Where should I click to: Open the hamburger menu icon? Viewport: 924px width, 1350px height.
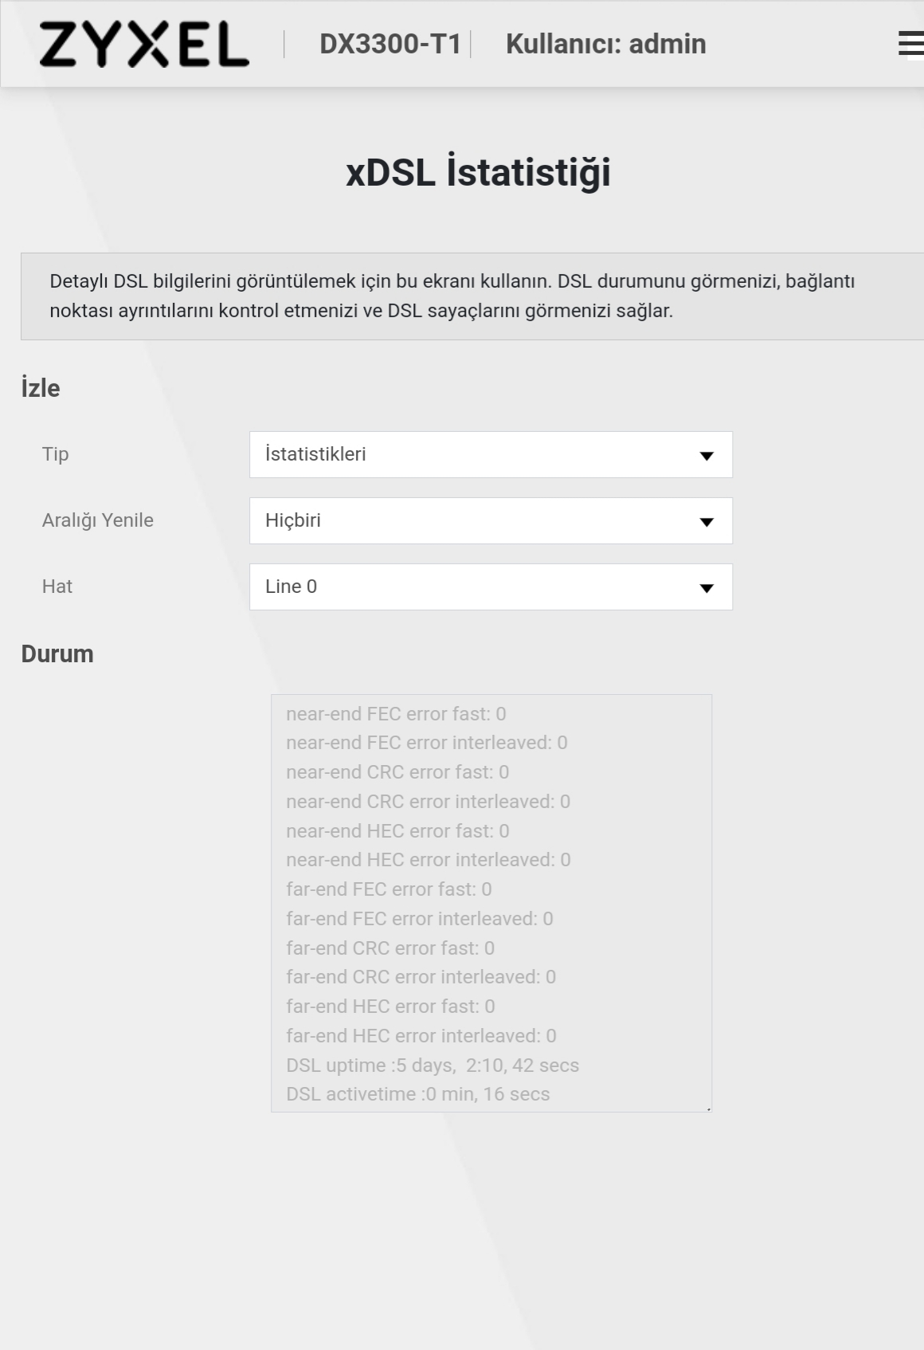[x=910, y=44]
